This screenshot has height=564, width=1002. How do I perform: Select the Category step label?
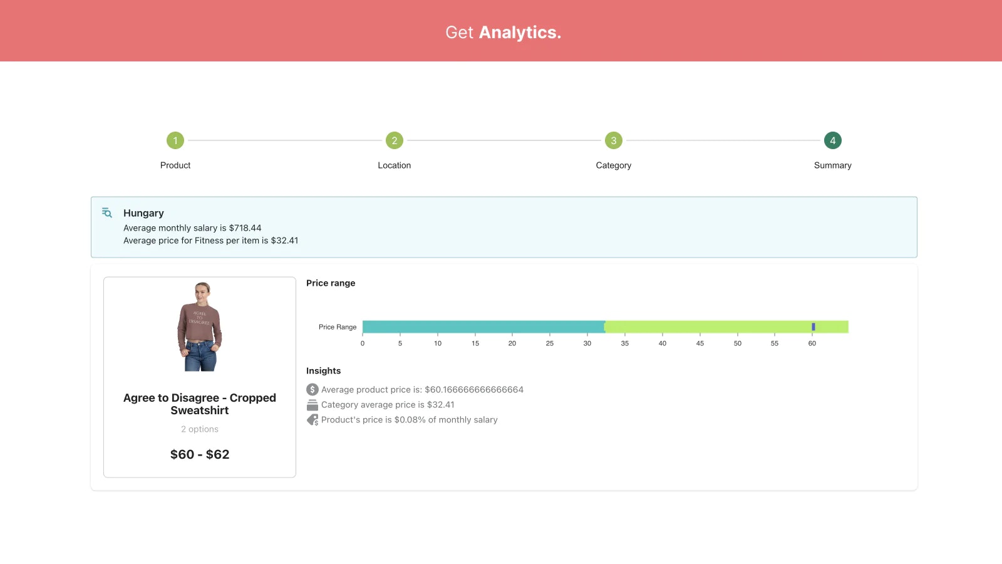614,165
